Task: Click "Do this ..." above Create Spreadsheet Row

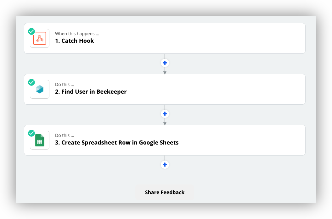Action: click(x=65, y=135)
